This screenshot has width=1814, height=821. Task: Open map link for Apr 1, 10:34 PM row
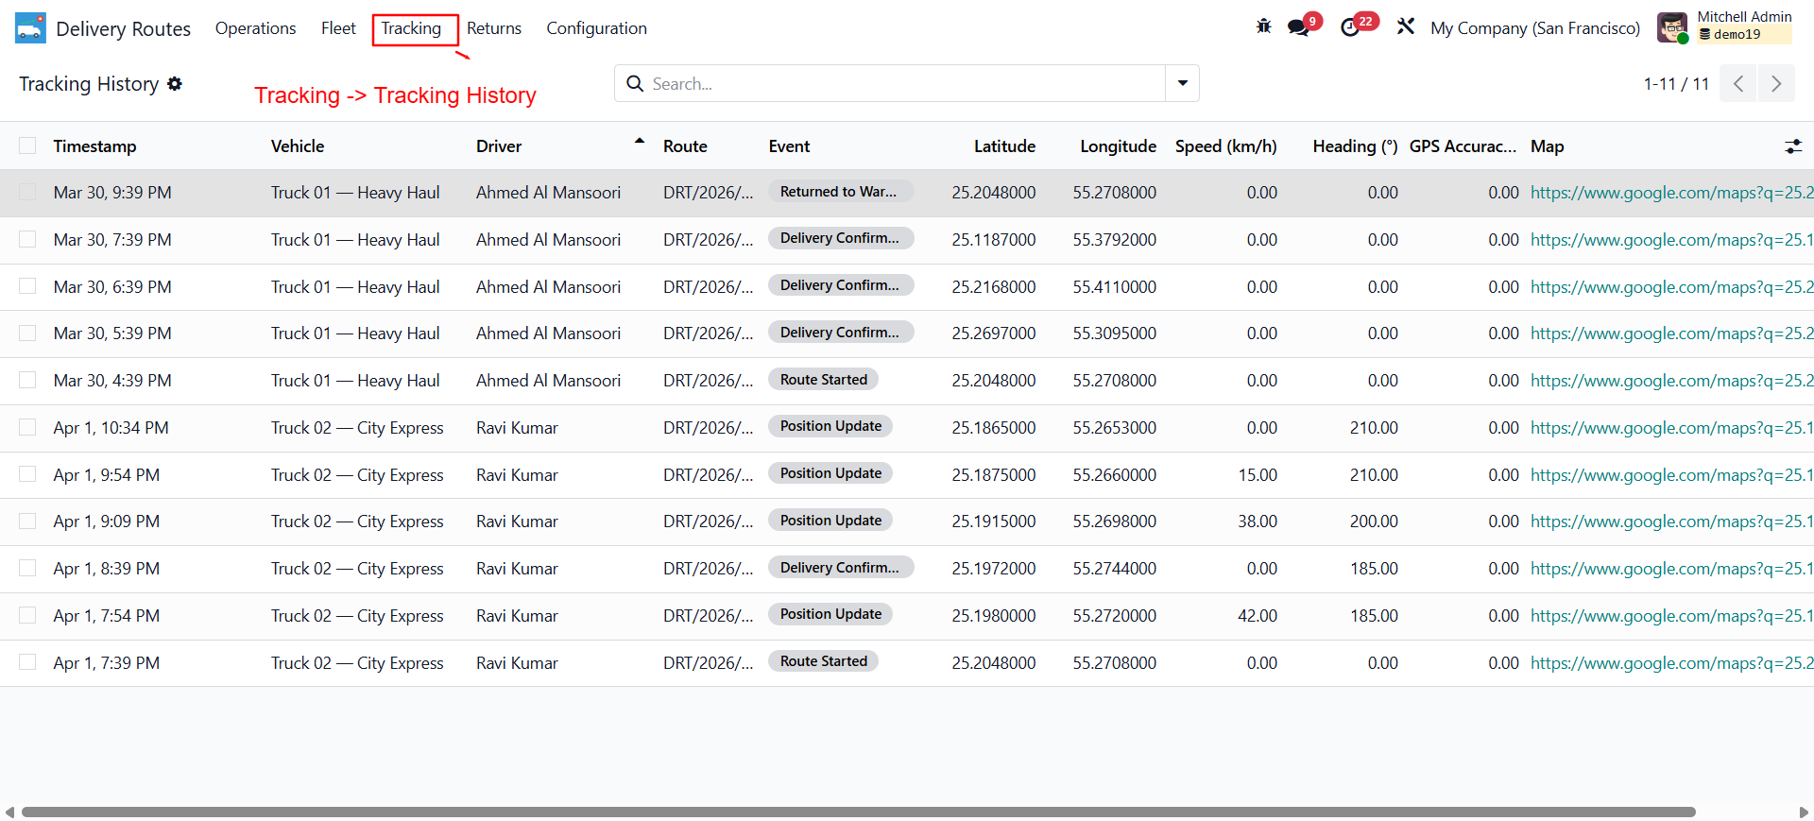point(1671,428)
